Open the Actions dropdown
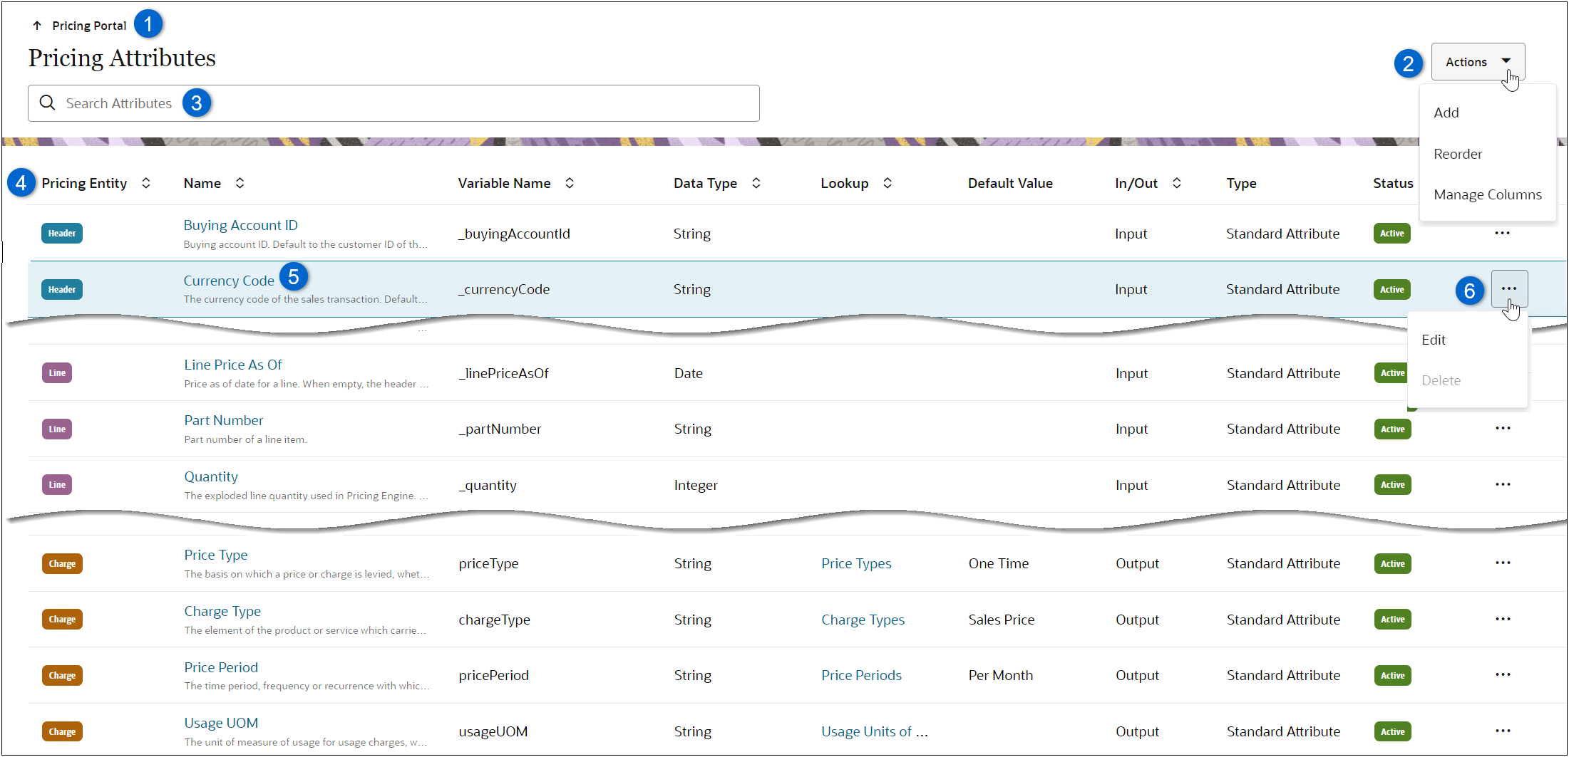The width and height of the screenshot is (1569, 757). click(x=1477, y=61)
